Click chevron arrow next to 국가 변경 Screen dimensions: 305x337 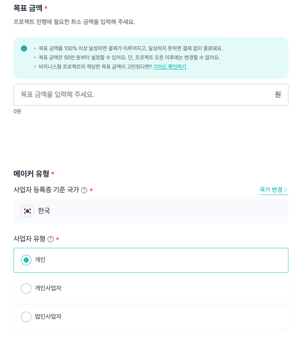[x=285, y=190]
